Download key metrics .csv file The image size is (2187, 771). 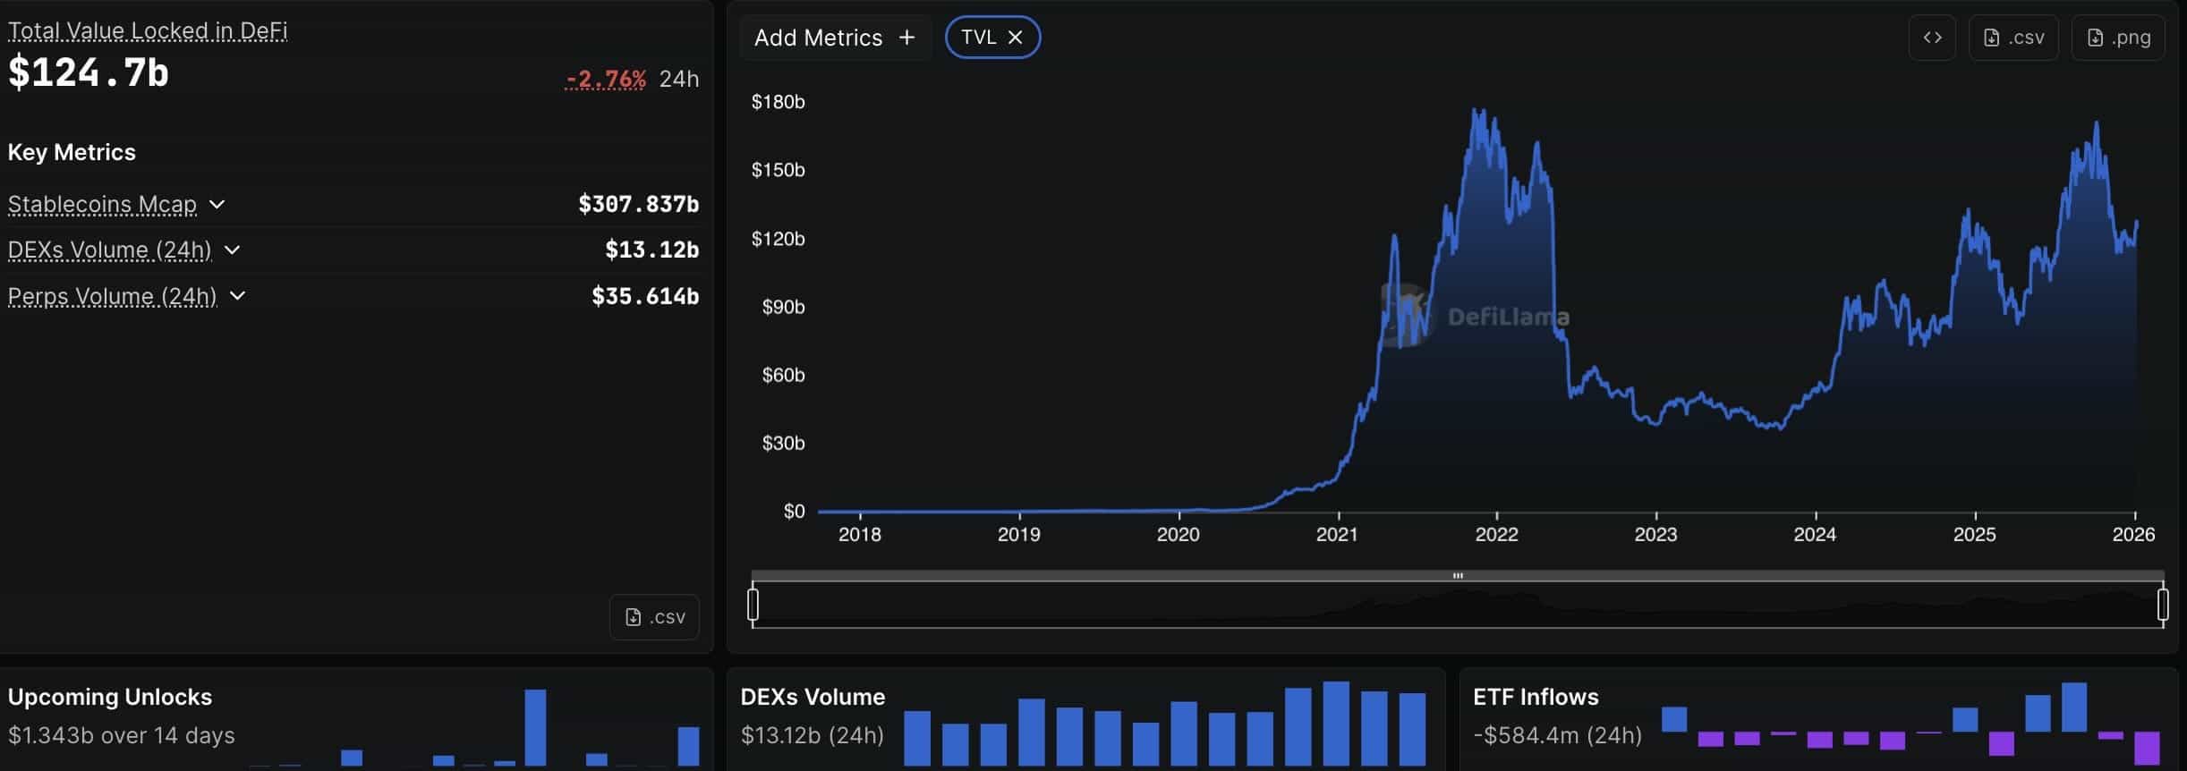point(654,617)
